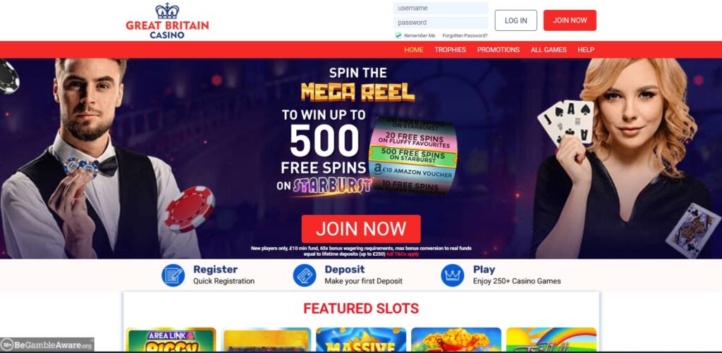Image resolution: width=722 pixels, height=353 pixels.
Task: Open the Forgotten Password link
Action: tap(465, 35)
